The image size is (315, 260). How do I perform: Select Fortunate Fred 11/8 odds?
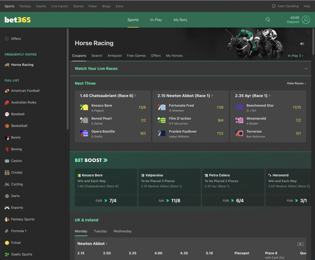coord(220,107)
